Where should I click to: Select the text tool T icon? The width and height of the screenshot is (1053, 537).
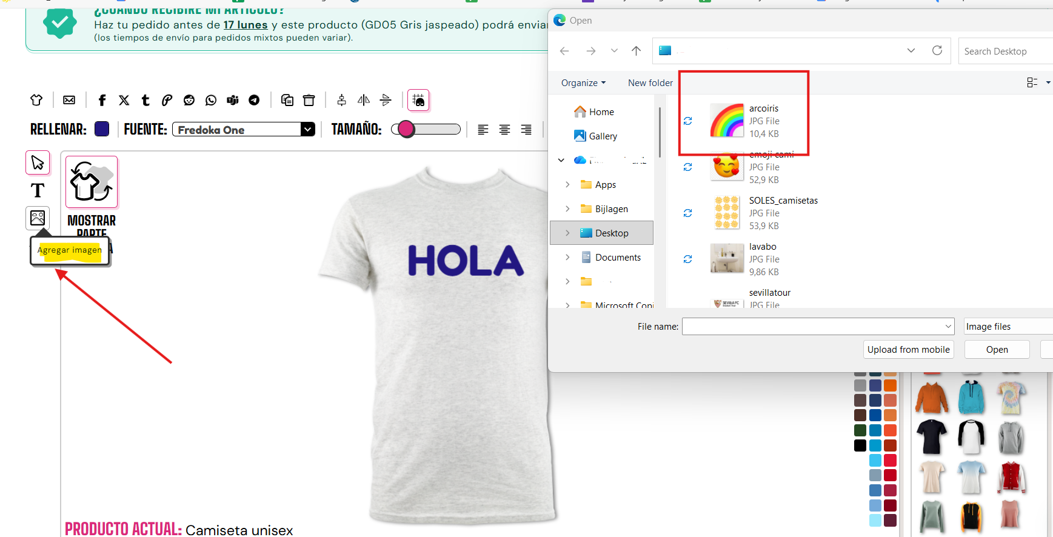coord(38,190)
